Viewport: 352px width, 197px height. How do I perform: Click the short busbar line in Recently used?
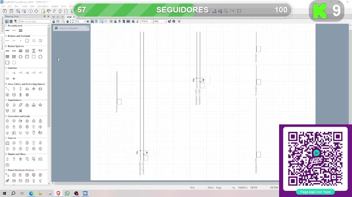point(7,30)
